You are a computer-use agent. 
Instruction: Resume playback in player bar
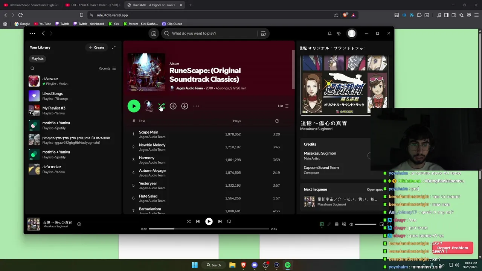click(209, 221)
